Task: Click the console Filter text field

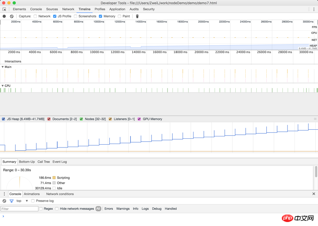Action: (19, 209)
